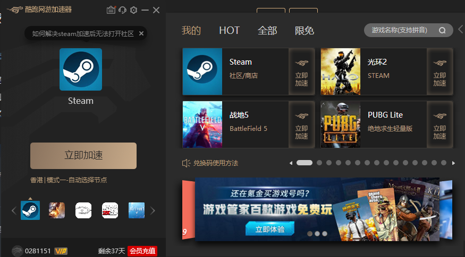Click the 会员充值 recharge button
Screen dimensions: 465x257
[x=142, y=251]
